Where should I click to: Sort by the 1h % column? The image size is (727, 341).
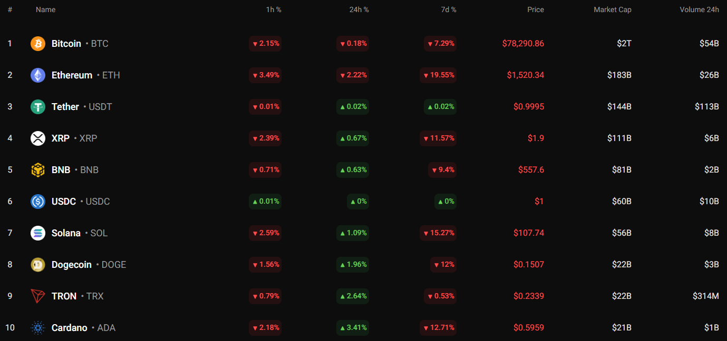(273, 9)
